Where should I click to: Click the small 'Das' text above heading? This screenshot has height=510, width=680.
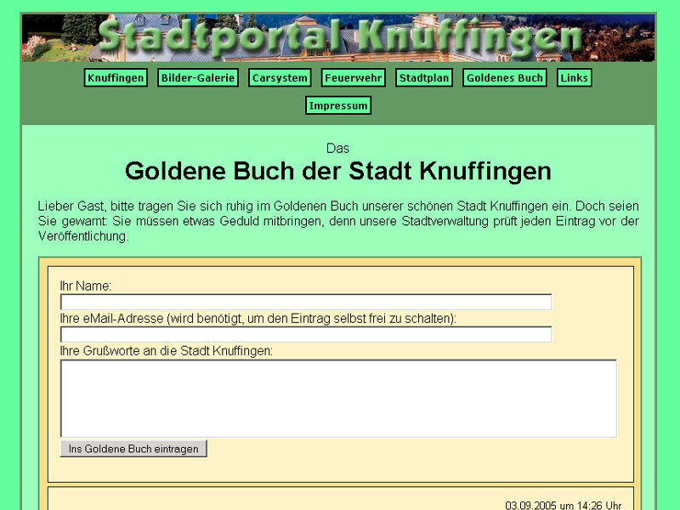coord(337,148)
